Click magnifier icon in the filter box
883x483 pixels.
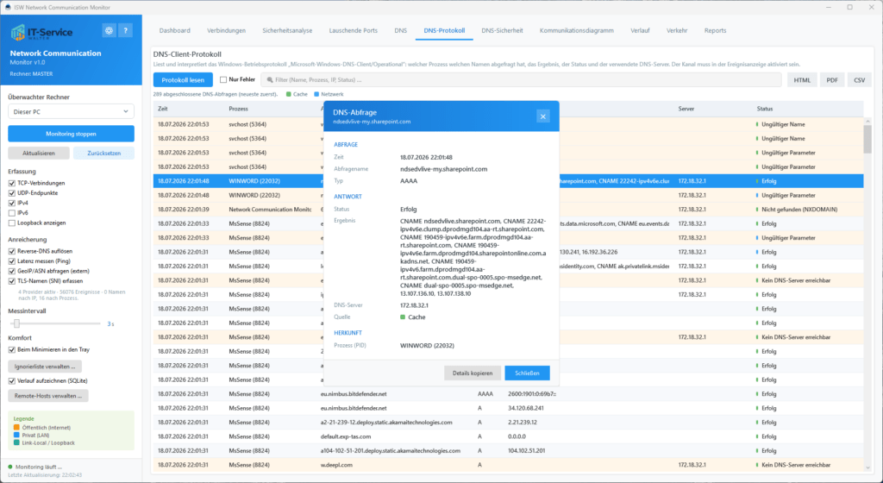click(x=270, y=80)
